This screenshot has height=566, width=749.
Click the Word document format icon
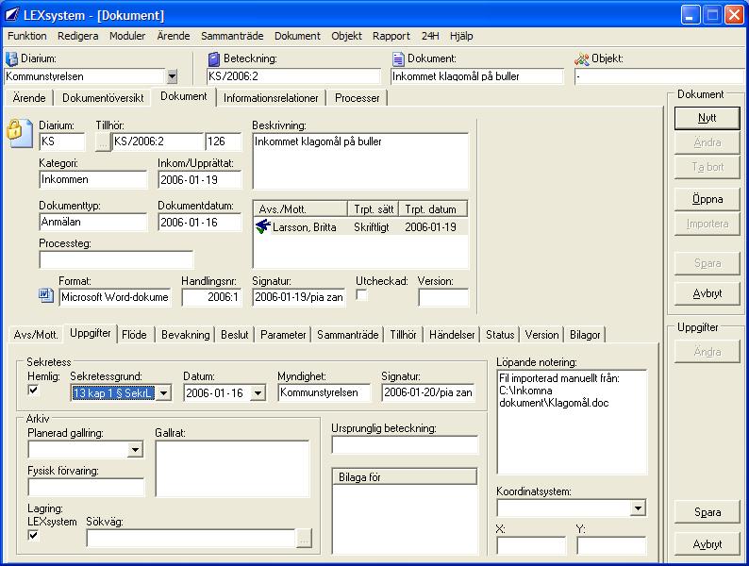click(x=46, y=295)
